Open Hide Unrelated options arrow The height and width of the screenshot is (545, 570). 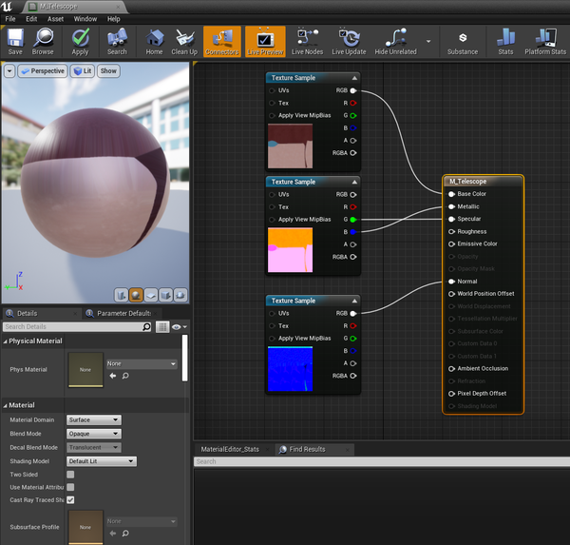428,41
